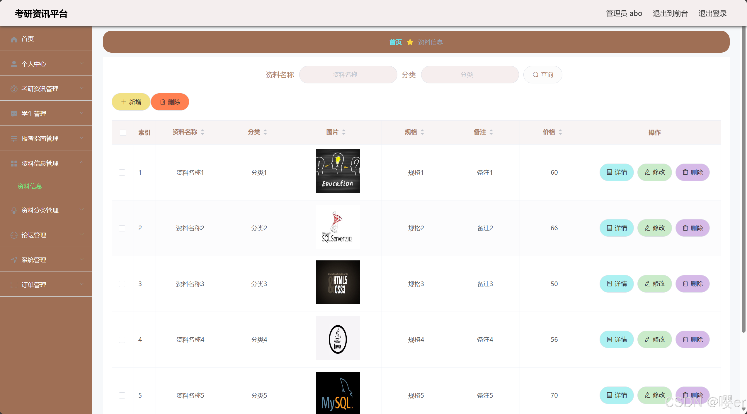Click the yellow star icon in the breadcrumb
The image size is (747, 414).
(410, 42)
